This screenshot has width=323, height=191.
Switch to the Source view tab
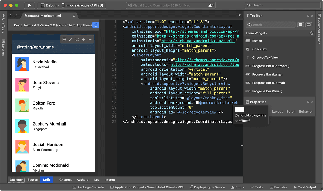(32, 180)
